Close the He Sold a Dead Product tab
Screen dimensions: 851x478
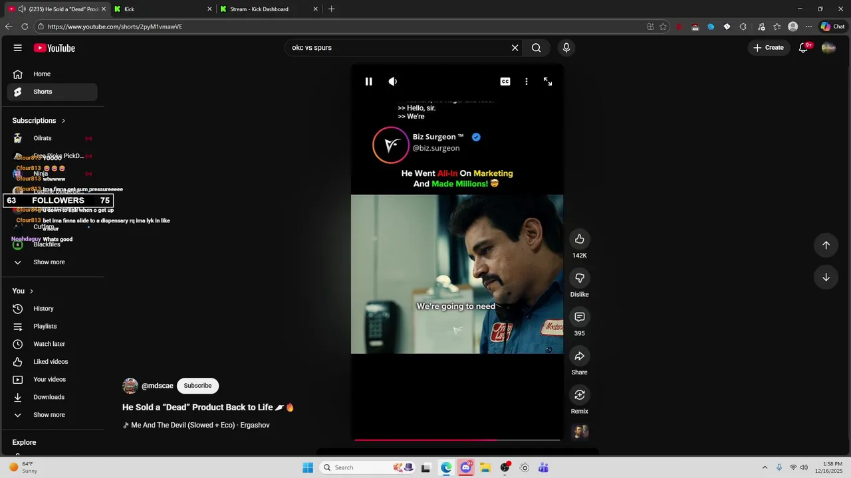tap(103, 9)
